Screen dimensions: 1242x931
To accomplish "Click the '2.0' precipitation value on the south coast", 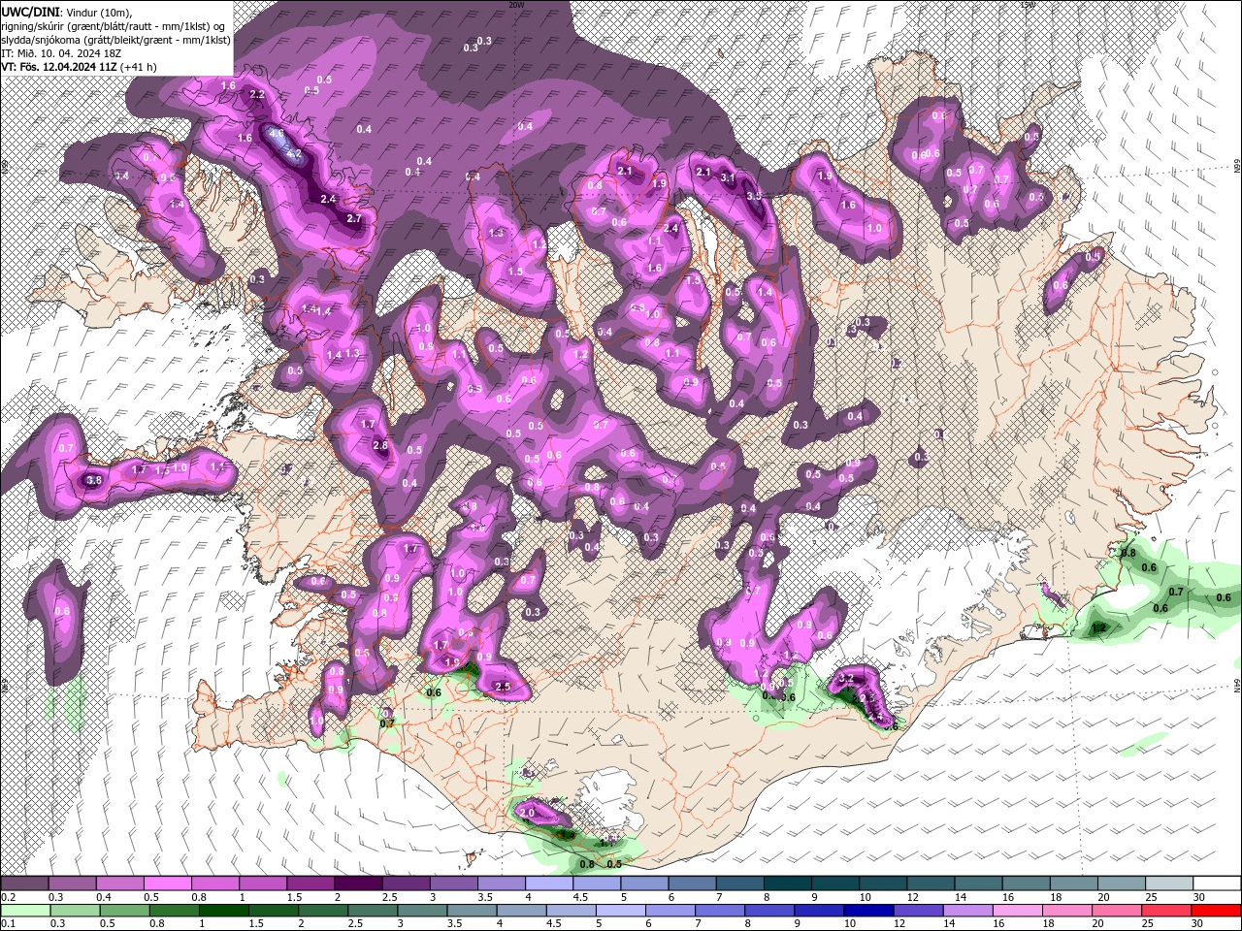I will tap(528, 813).
